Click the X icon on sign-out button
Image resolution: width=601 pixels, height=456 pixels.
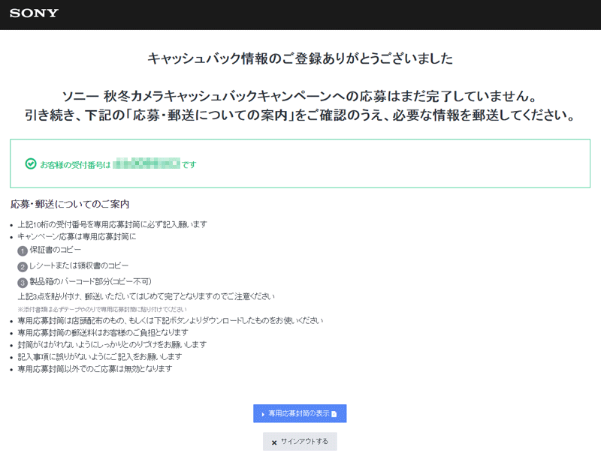(x=274, y=442)
